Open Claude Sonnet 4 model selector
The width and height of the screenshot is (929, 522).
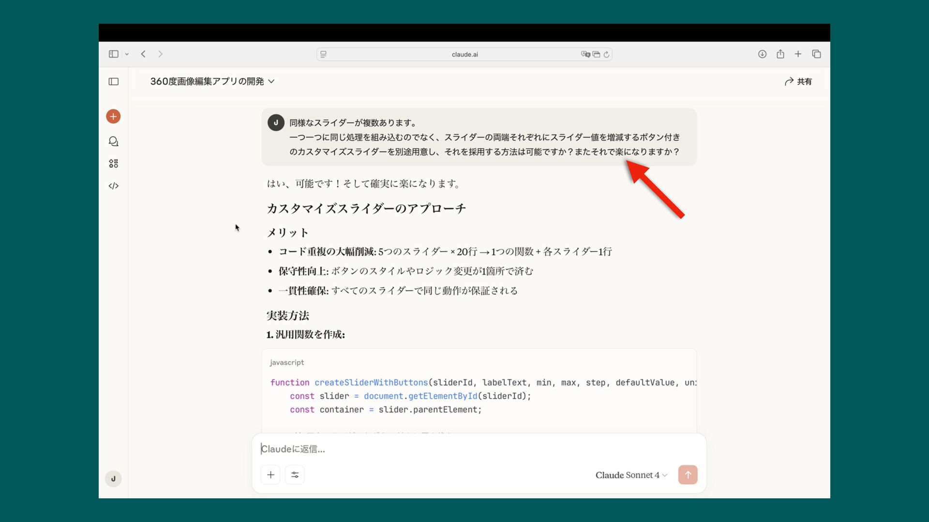click(631, 475)
